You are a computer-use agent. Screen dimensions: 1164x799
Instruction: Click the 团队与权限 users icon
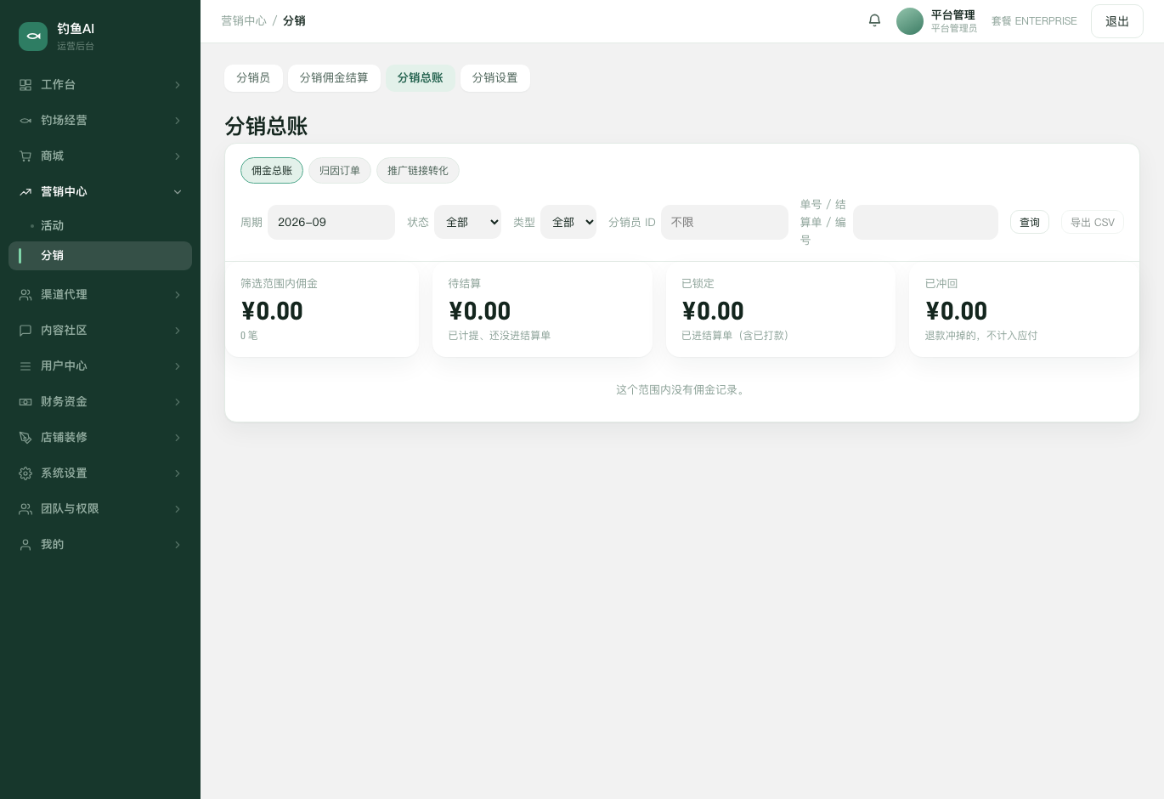(25, 509)
